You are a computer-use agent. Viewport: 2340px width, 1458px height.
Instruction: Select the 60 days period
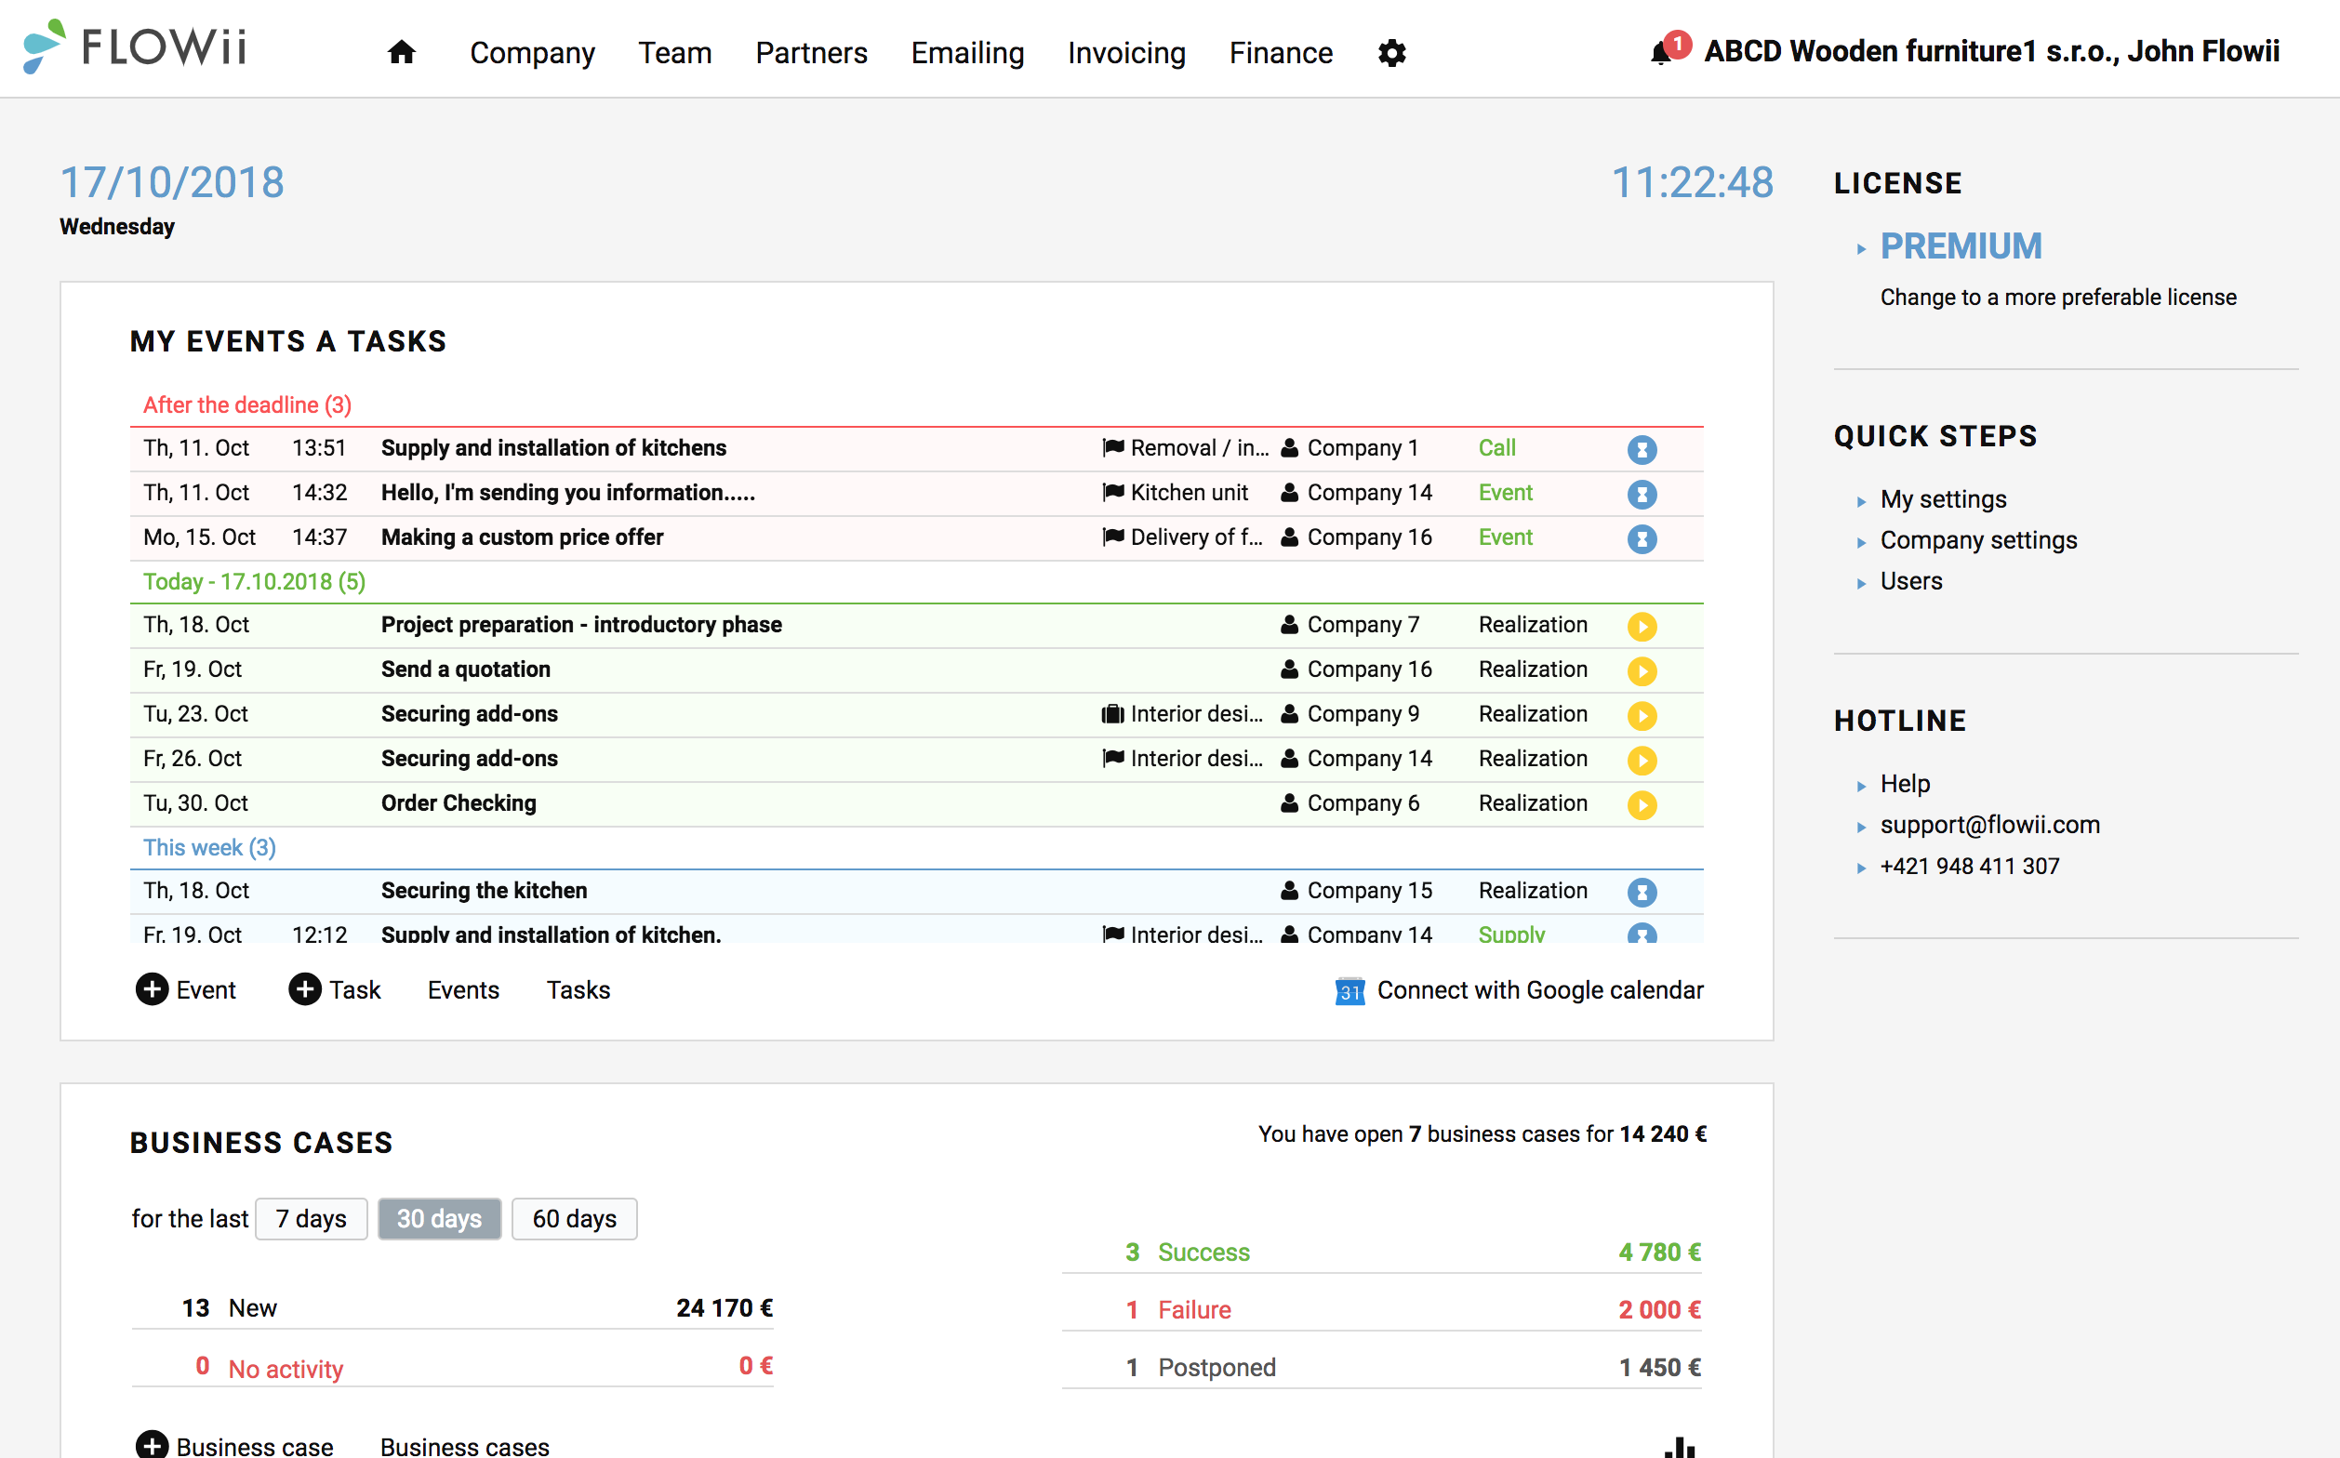click(x=574, y=1219)
